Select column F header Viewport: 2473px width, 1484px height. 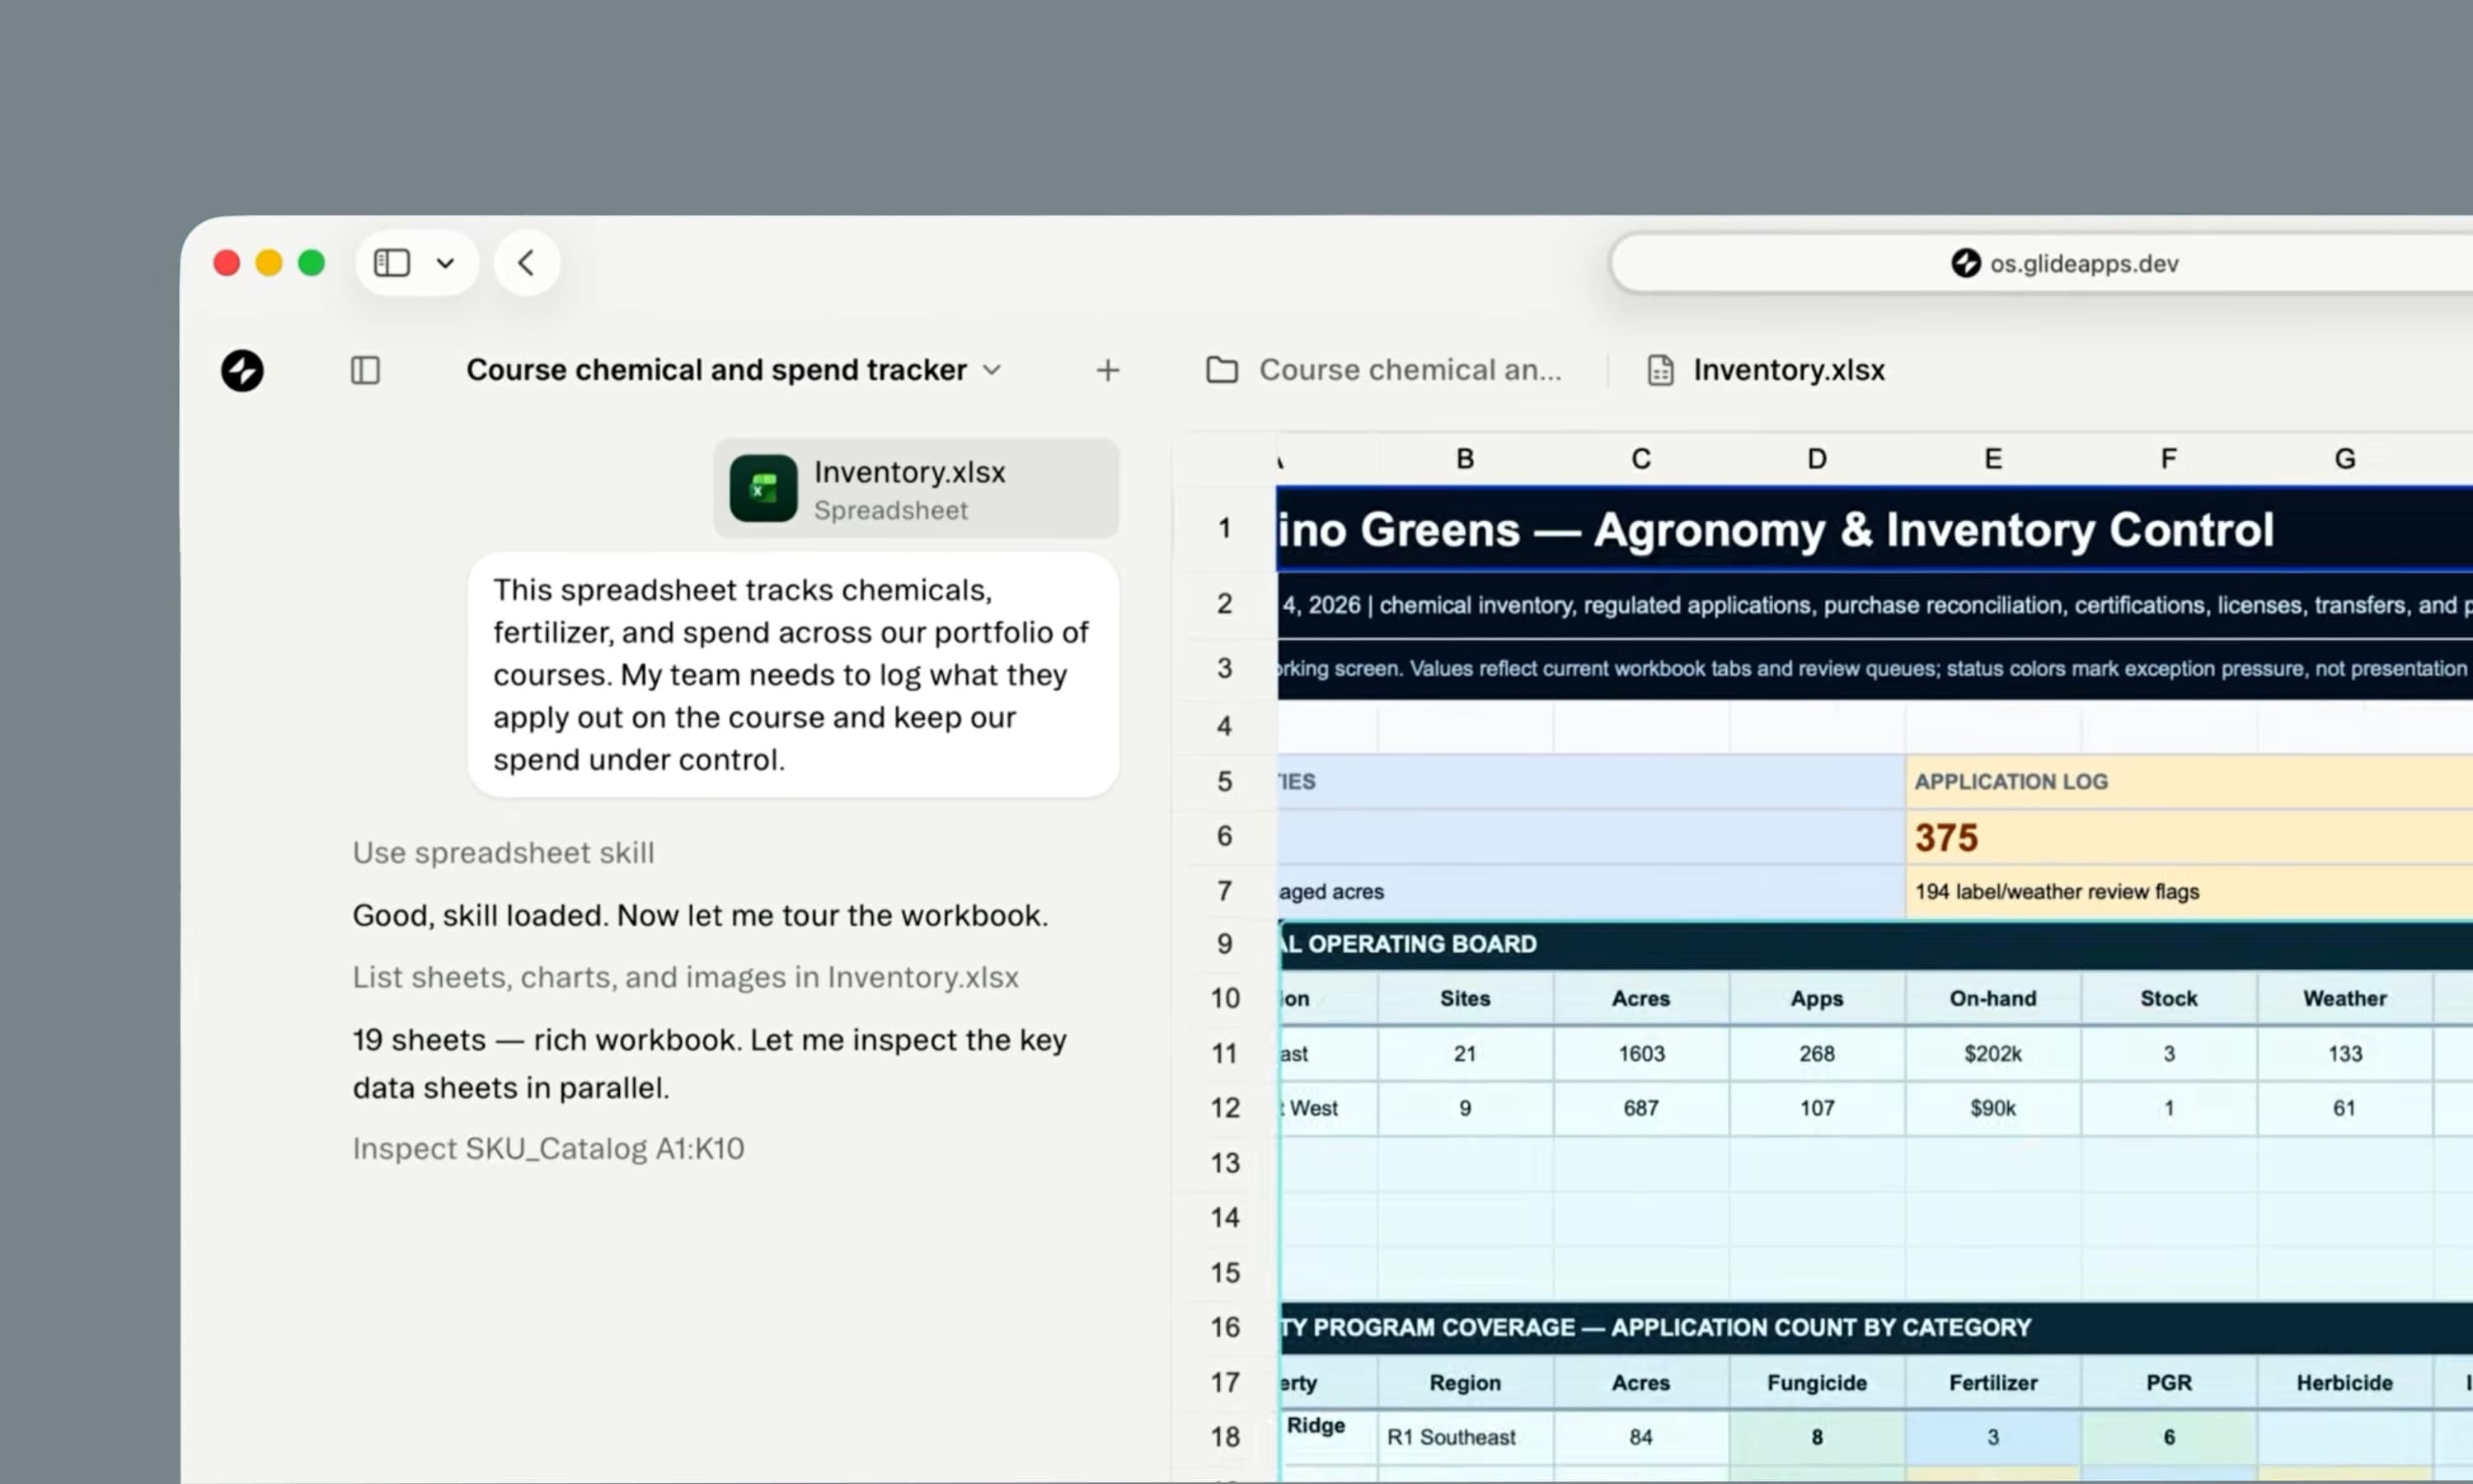coord(2169,459)
